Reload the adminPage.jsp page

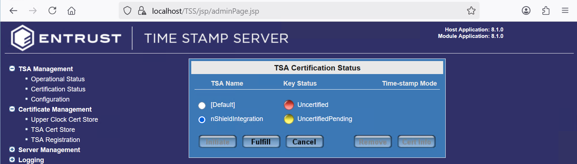(52, 10)
